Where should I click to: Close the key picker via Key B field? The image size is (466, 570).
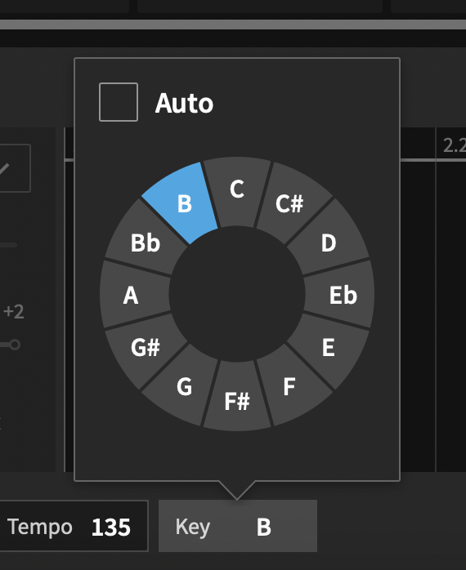238,526
